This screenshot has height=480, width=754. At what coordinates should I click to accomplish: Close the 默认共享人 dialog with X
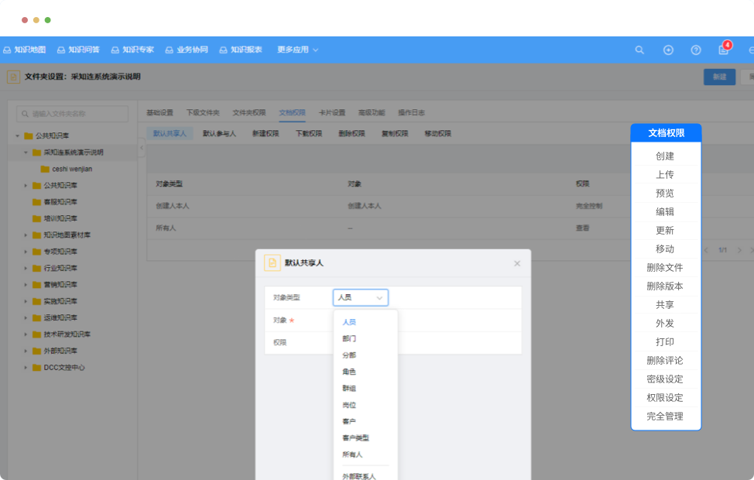tap(517, 263)
